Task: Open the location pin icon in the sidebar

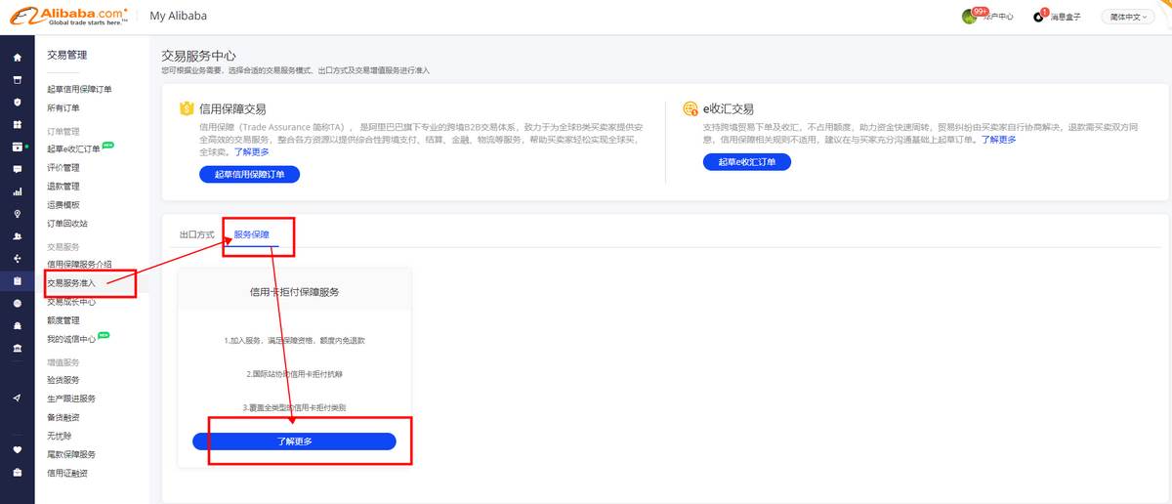Action: [17, 214]
